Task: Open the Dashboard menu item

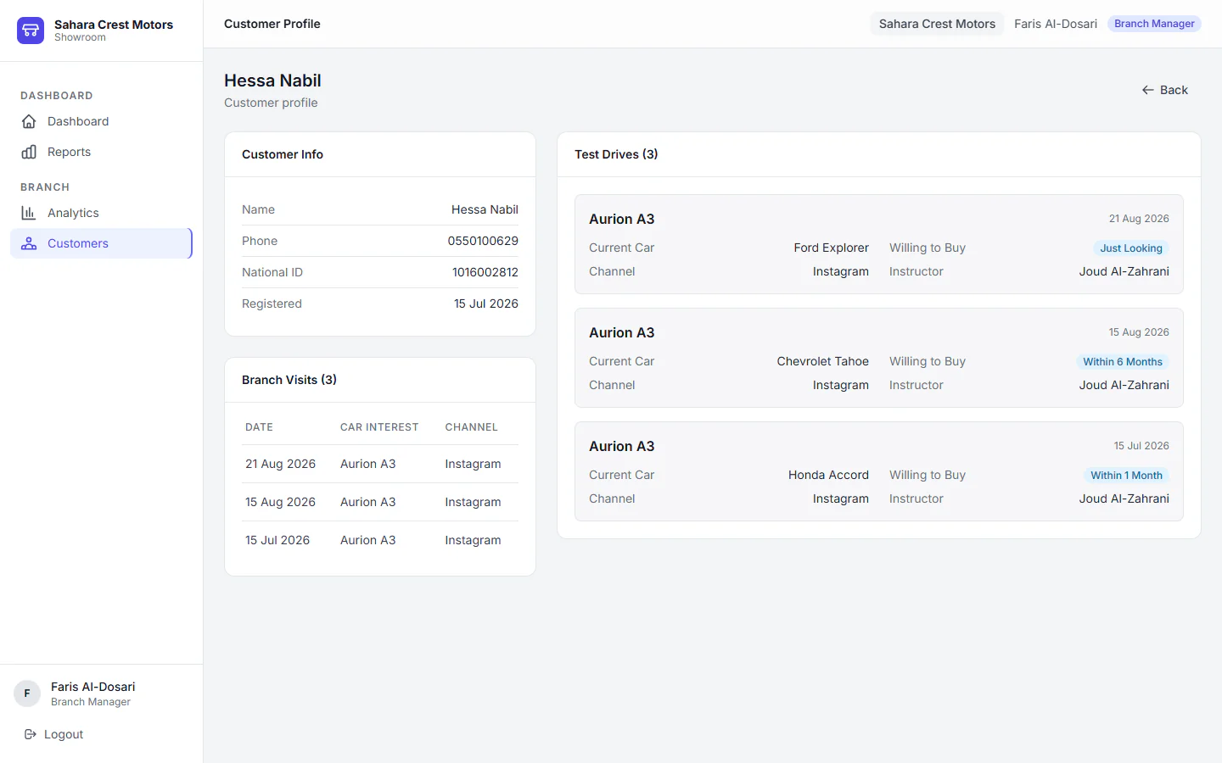Action: click(101, 121)
